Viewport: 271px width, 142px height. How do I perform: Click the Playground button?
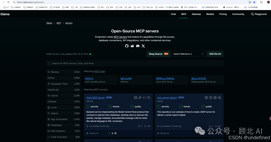[x=259, y=14]
